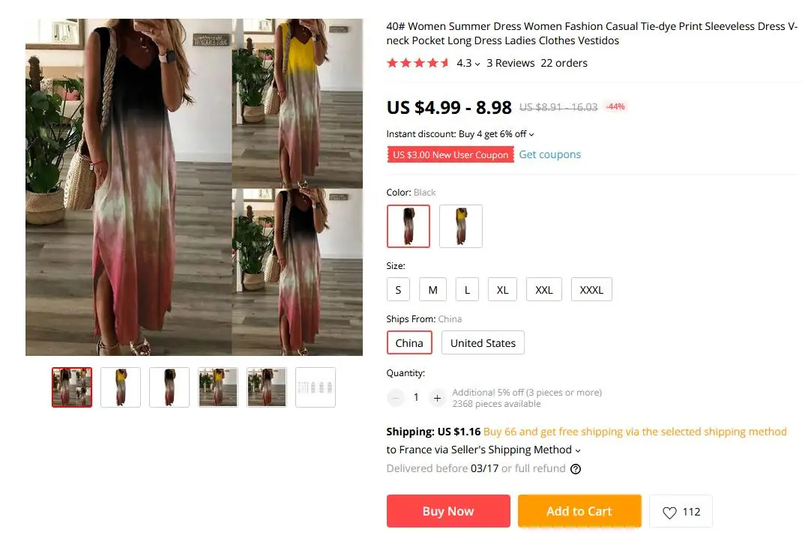This screenshot has height=541, width=808.
Task: Decrease quantity with the minus button
Action: pyautogui.click(x=396, y=398)
